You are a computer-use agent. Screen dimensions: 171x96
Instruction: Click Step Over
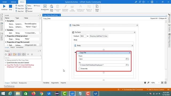point(20,8)
